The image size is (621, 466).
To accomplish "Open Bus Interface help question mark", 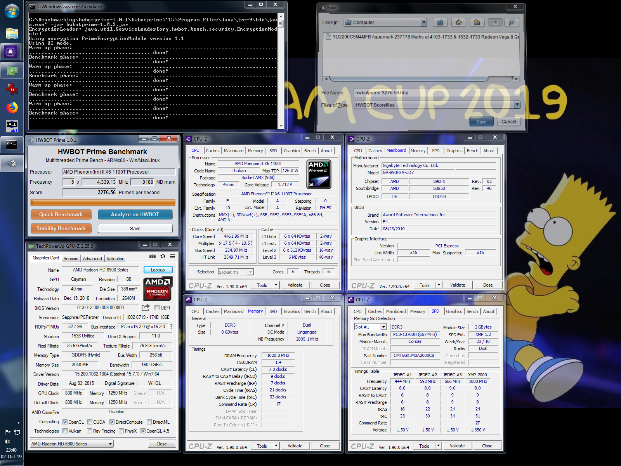I will (171, 327).
